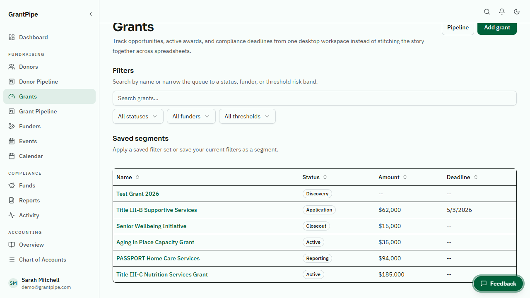Open search via the magnifier icon
The image size is (530, 298).
click(487, 12)
